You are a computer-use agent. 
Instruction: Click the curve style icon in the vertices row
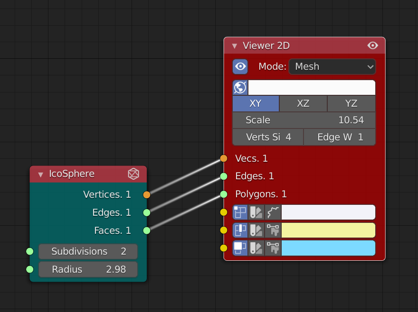pyautogui.click(x=272, y=212)
